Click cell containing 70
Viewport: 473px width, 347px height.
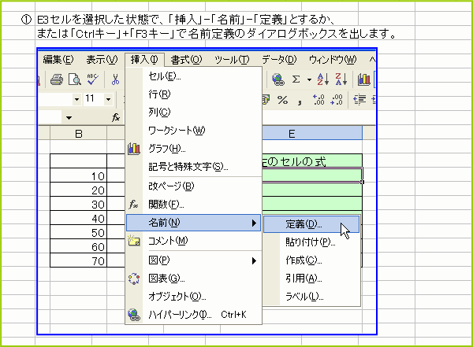pos(78,260)
